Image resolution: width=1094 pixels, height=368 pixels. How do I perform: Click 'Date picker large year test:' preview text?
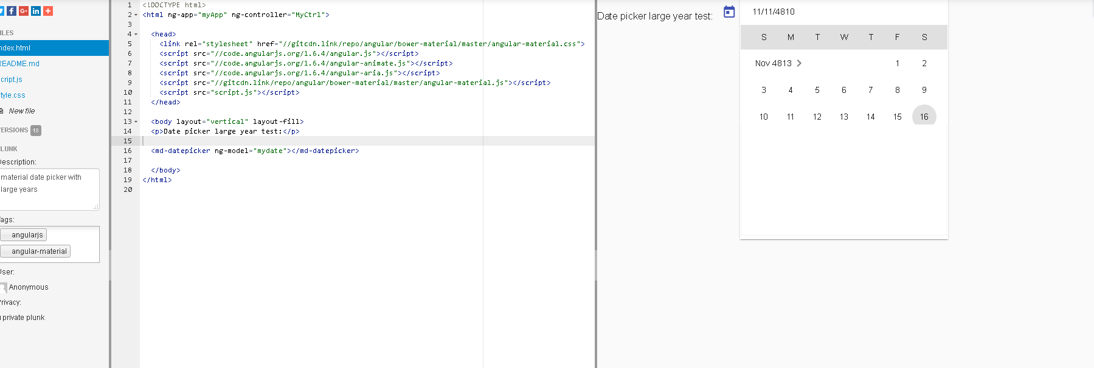pos(654,16)
